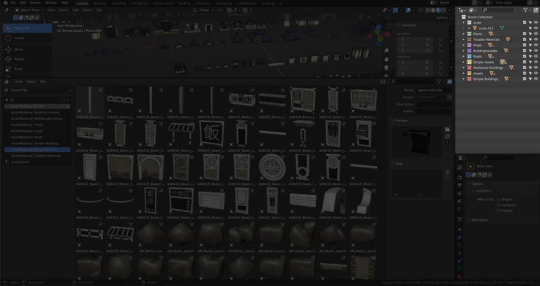Enable the Locations affect-only checkbox
540x286 pixels.
pyautogui.click(x=499, y=205)
